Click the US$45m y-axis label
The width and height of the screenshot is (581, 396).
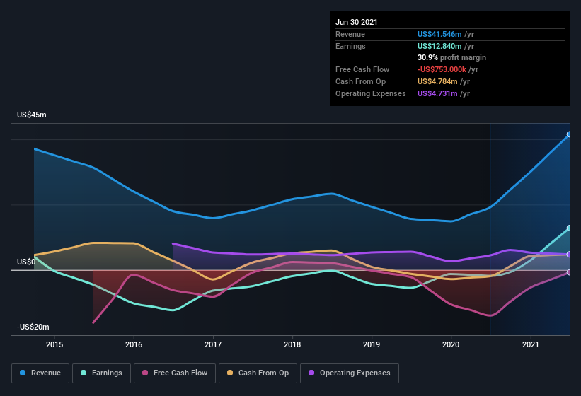pyautogui.click(x=31, y=115)
